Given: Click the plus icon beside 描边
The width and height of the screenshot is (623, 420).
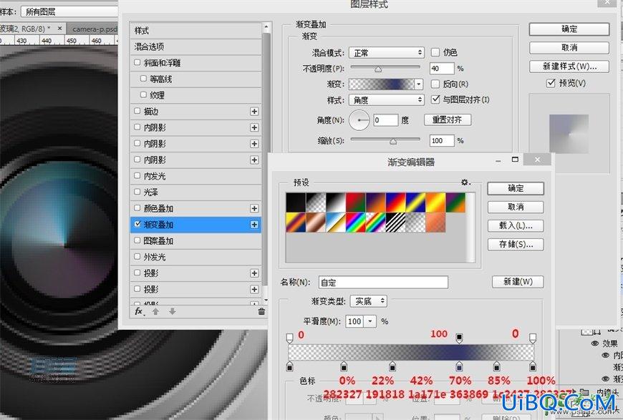Looking at the screenshot, I should tap(254, 112).
